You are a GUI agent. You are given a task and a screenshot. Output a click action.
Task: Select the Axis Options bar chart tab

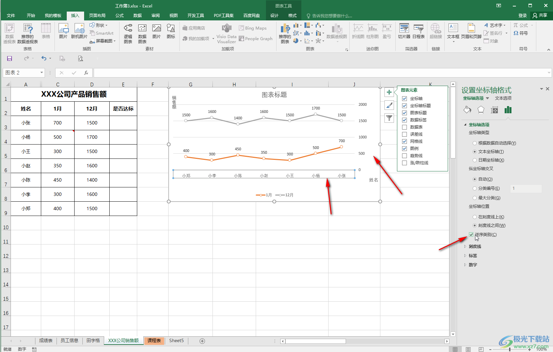click(x=508, y=110)
